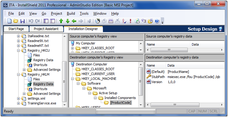Open the Go menu

pos(44,13)
